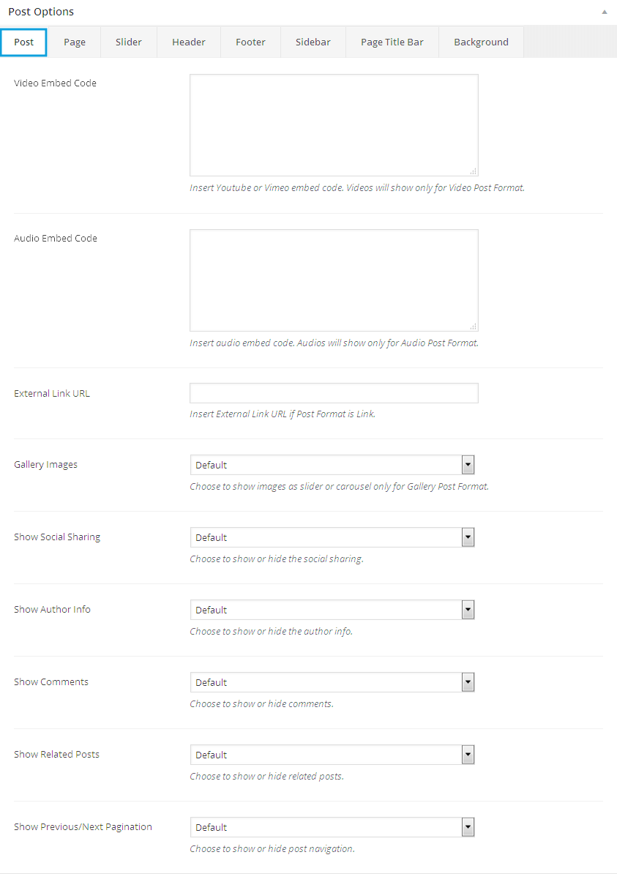Viewport: 617px width, 874px height.
Task: Click inside the Video Embed Code textarea
Action: pyautogui.click(x=334, y=125)
